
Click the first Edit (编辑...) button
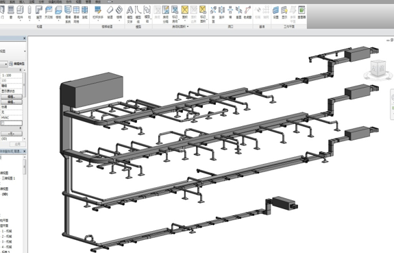click(12, 97)
